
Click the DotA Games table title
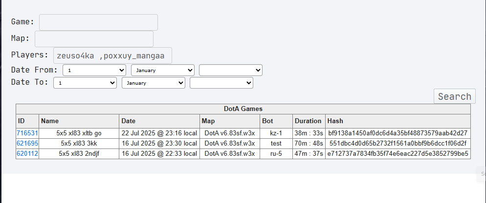coord(243,109)
